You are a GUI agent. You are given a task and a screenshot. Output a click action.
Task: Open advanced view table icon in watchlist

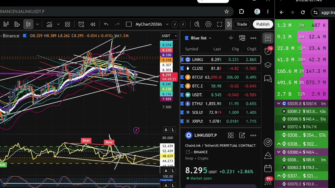242,38
